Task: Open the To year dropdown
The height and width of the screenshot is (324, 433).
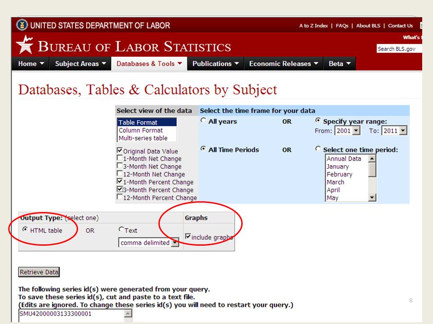Action: coord(394,130)
